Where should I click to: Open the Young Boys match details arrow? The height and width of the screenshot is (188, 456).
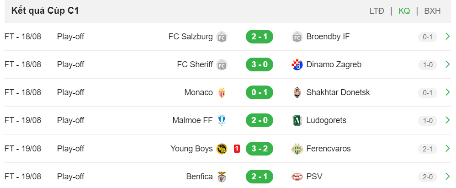tap(448, 148)
